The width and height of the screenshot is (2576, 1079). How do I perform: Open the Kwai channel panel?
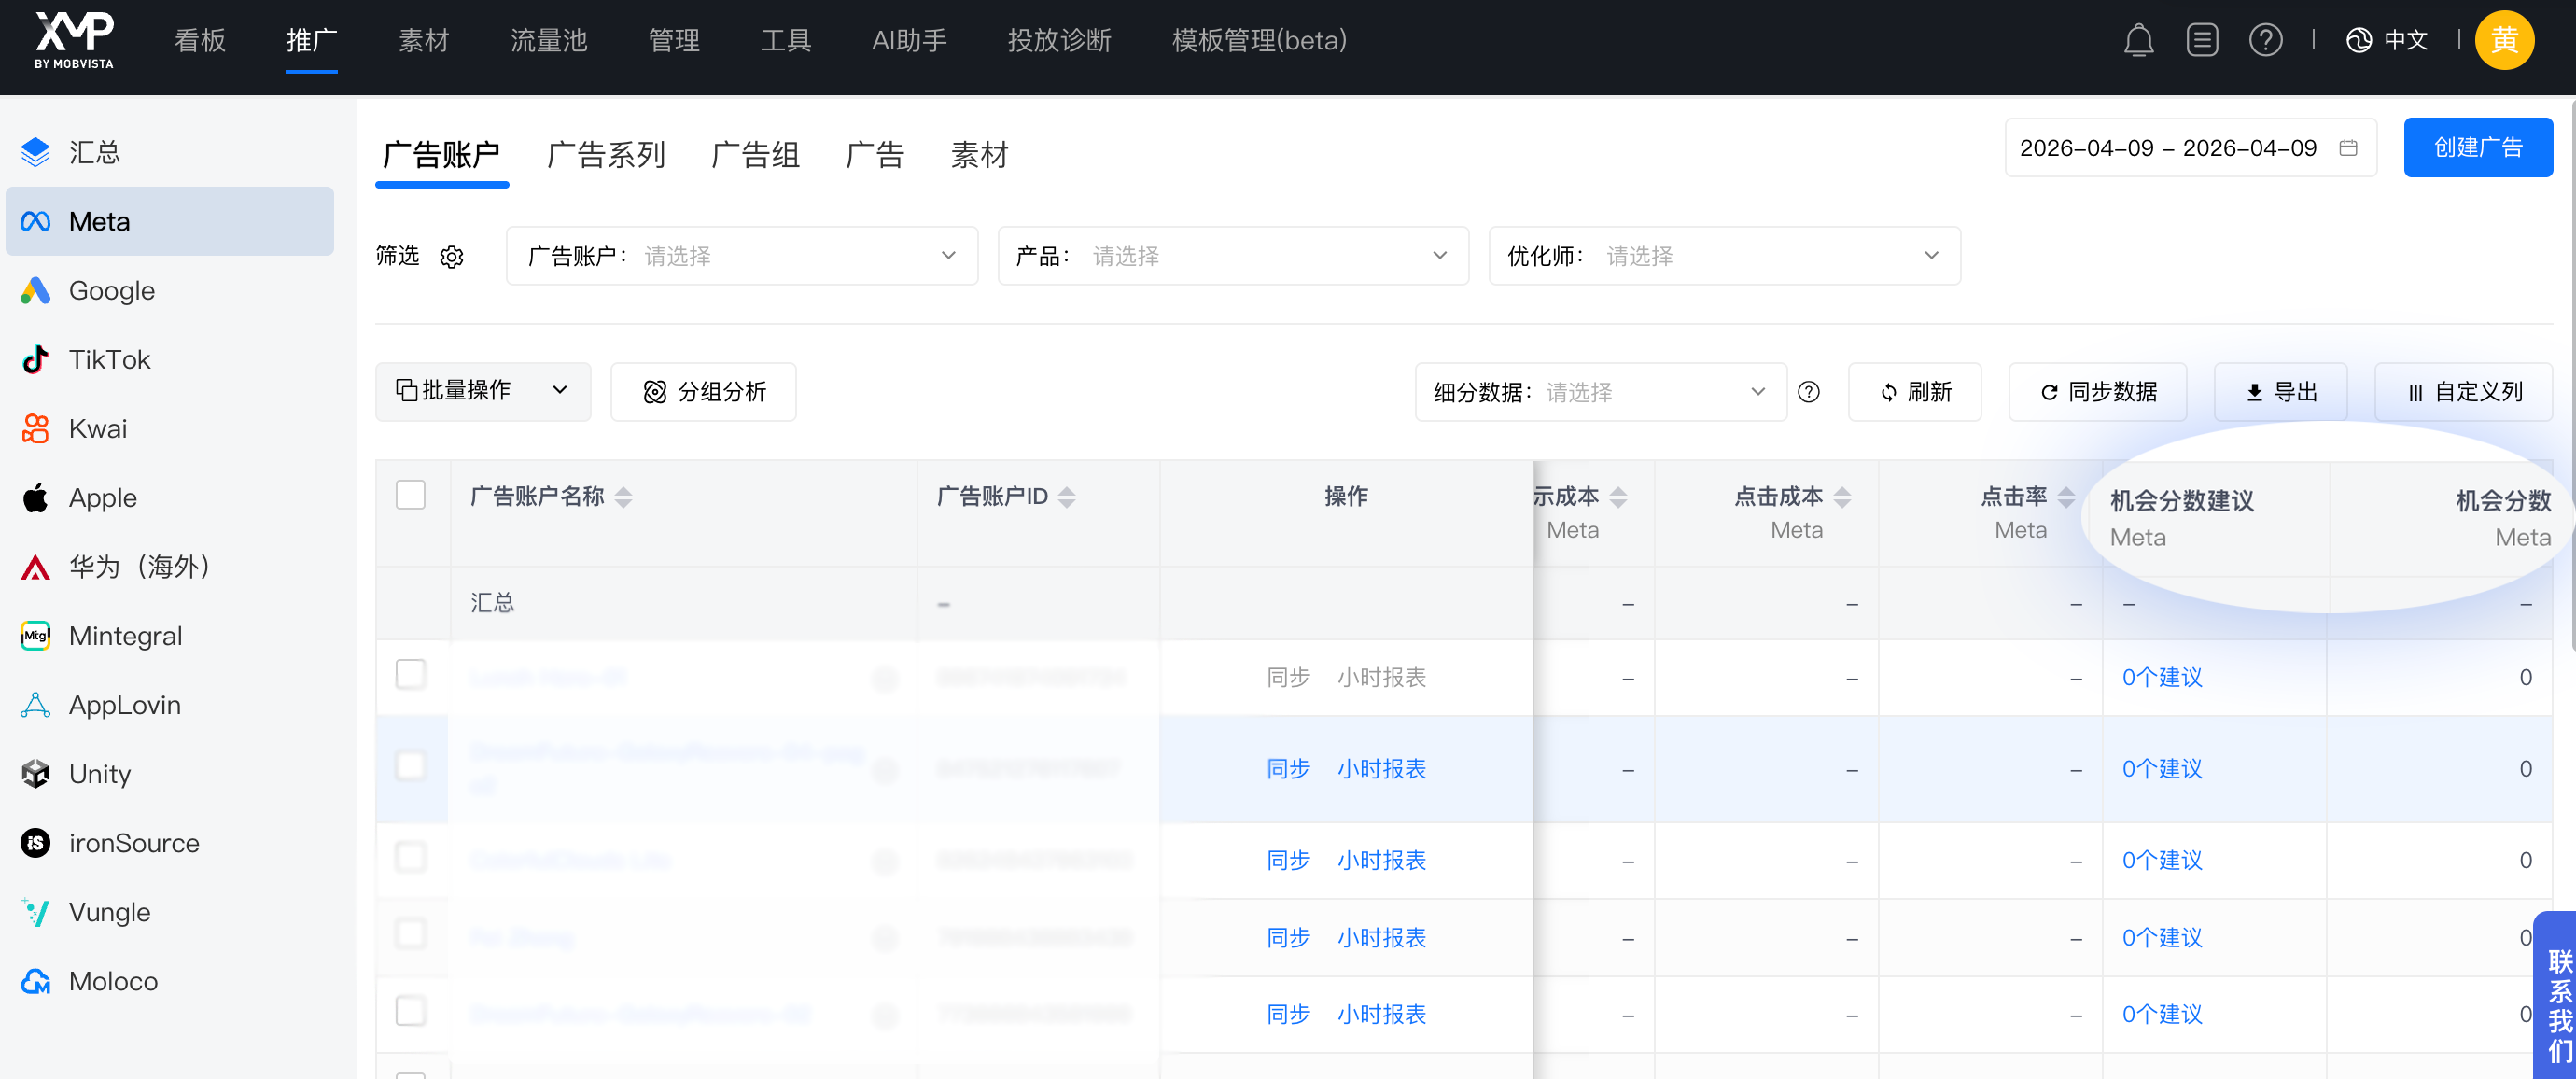(96, 428)
